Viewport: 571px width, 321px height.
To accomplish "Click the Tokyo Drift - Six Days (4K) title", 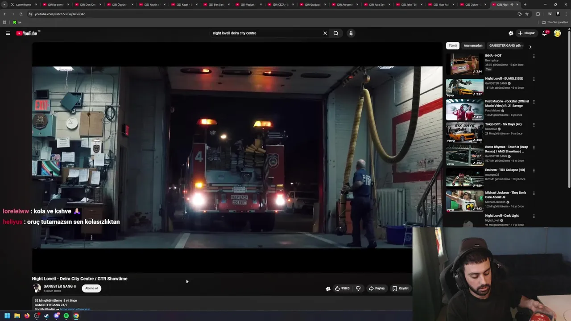I will pyautogui.click(x=503, y=124).
